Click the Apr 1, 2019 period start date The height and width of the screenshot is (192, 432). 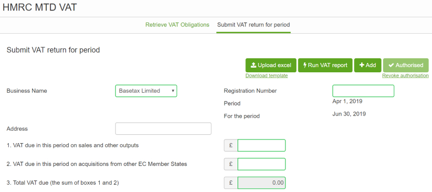347,101
